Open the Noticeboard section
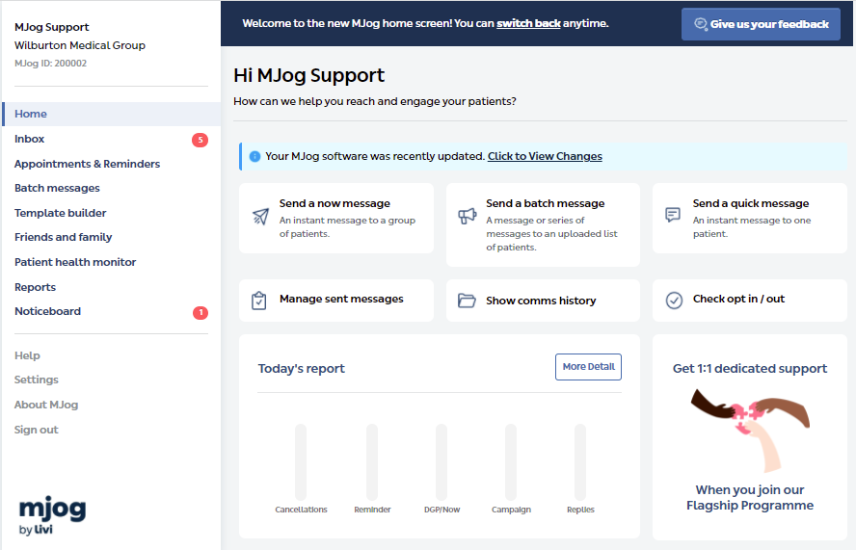Viewport: 856px width, 550px height. click(x=47, y=311)
